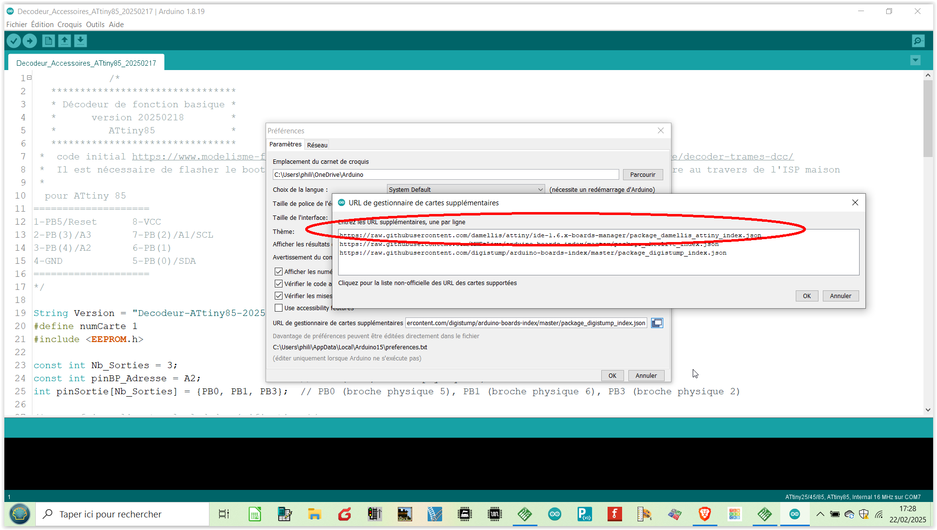
Task: Open the Aide menu
Action: [116, 25]
